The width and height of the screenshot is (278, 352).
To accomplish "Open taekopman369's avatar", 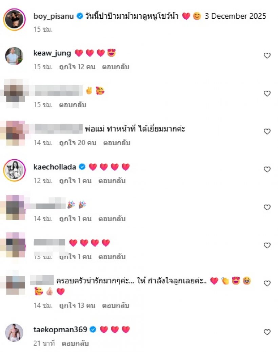I will [14, 333].
